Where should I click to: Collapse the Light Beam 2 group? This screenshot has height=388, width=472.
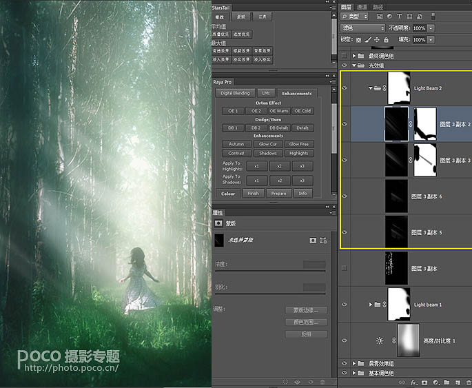(x=371, y=88)
